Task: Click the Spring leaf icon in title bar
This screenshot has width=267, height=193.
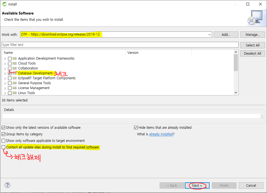Action: 5,4
